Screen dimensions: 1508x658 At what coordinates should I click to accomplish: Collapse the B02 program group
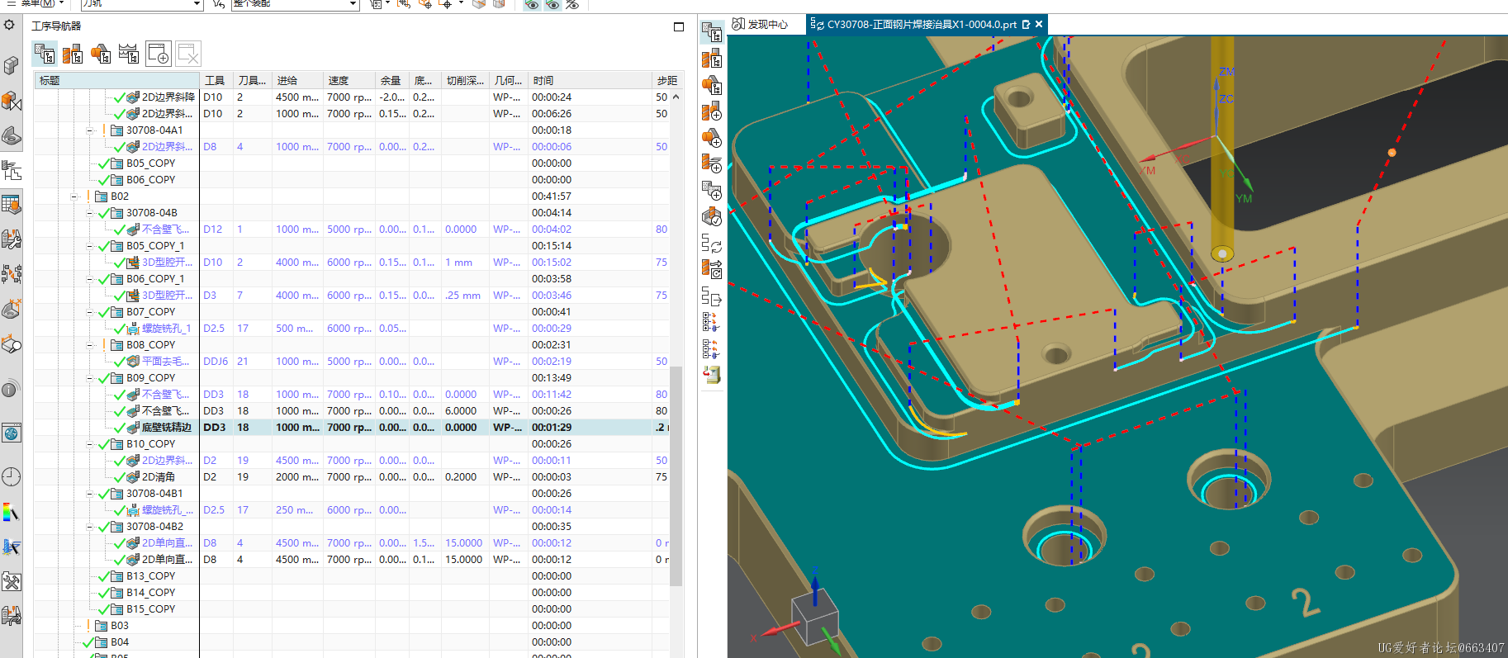[x=74, y=196]
